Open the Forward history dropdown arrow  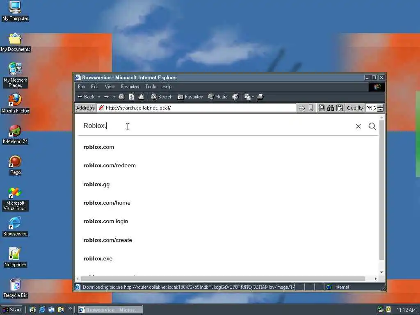coord(114,97)
